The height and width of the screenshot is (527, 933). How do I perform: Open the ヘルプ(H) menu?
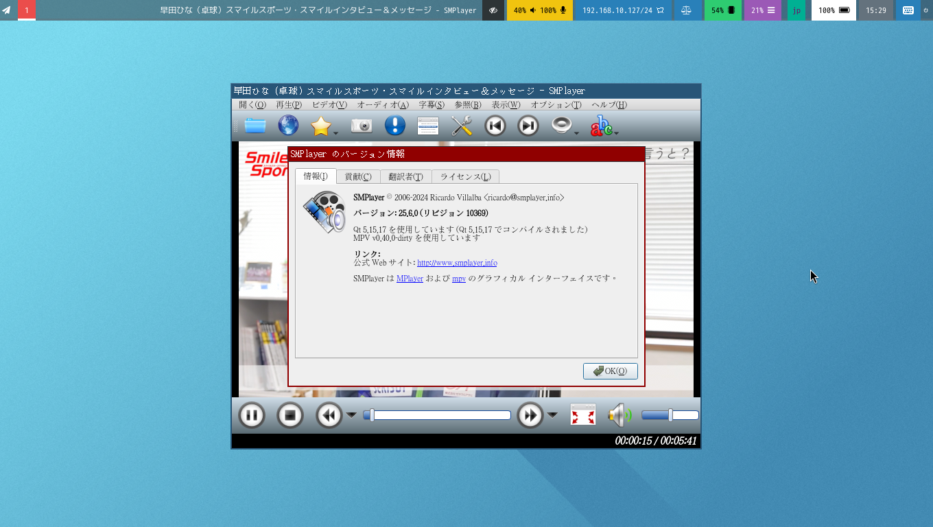tap(609, 105)
